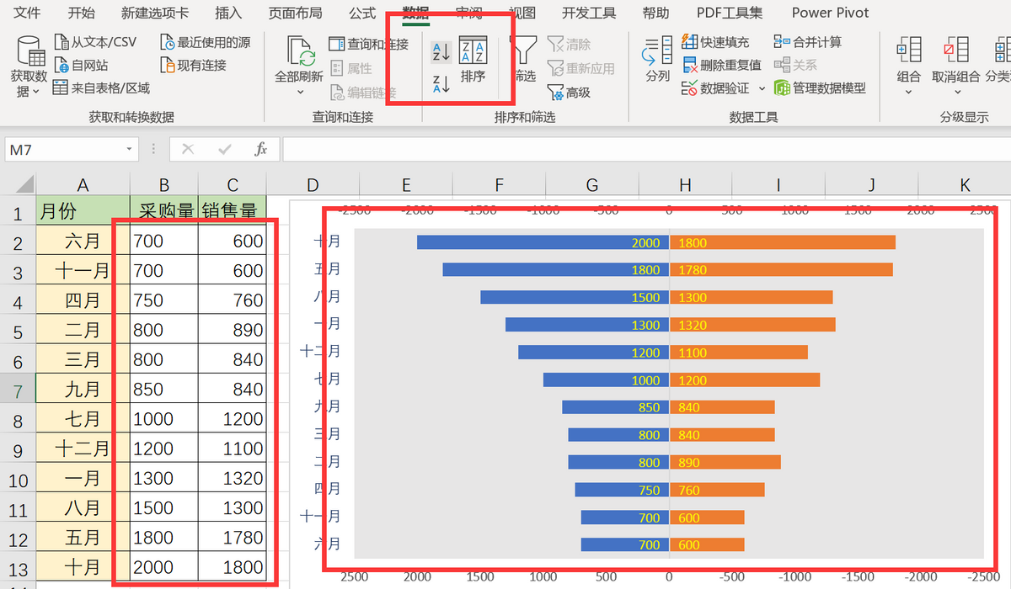Click the Name Box showing M7
The image size is (1011, 589).
pos(64,149)
